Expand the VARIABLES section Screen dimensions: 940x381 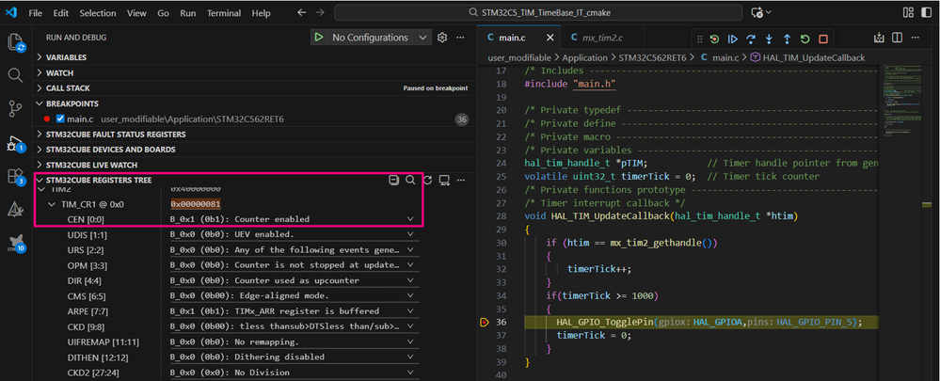click(66, 57)
